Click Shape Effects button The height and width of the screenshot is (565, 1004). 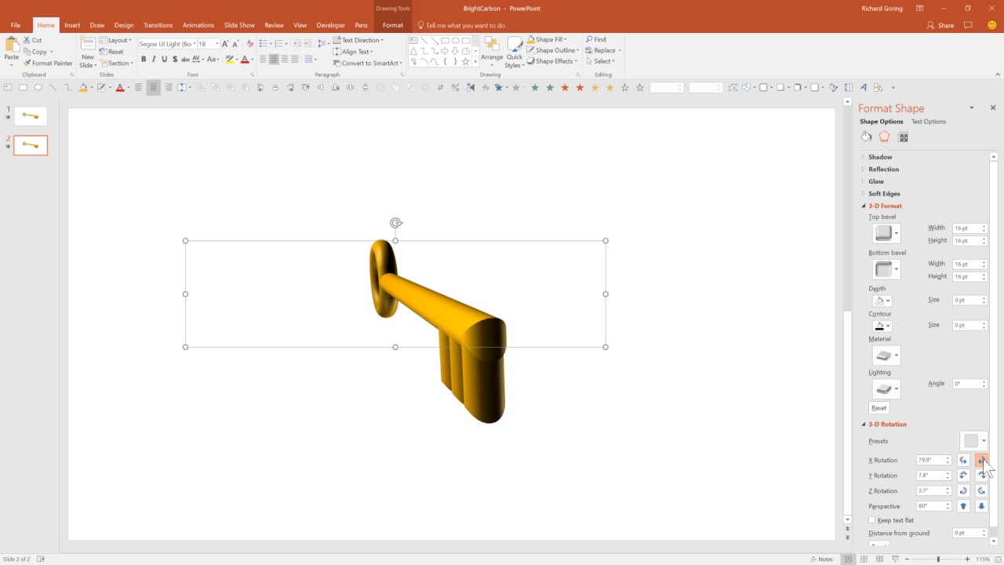pyautogui.click(x=552, y=61)
